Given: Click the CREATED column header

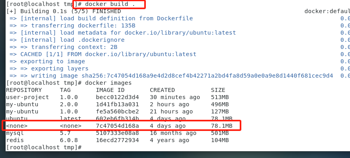Looking at the screenshot, I should point(162,90).
